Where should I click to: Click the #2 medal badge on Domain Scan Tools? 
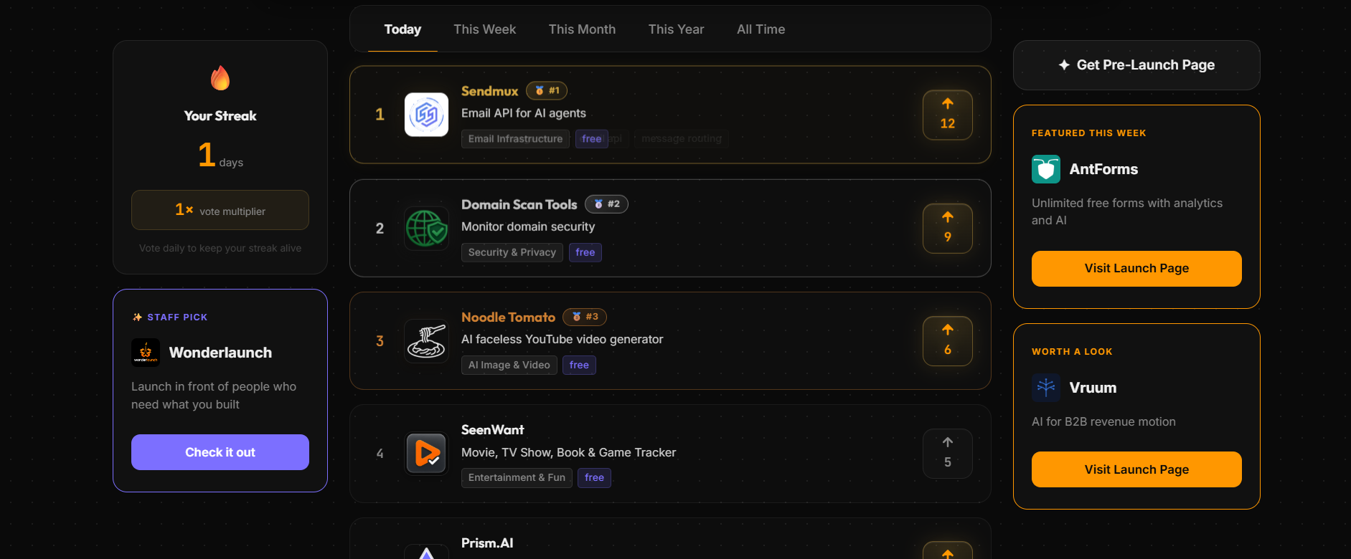(x=606, y=204)
